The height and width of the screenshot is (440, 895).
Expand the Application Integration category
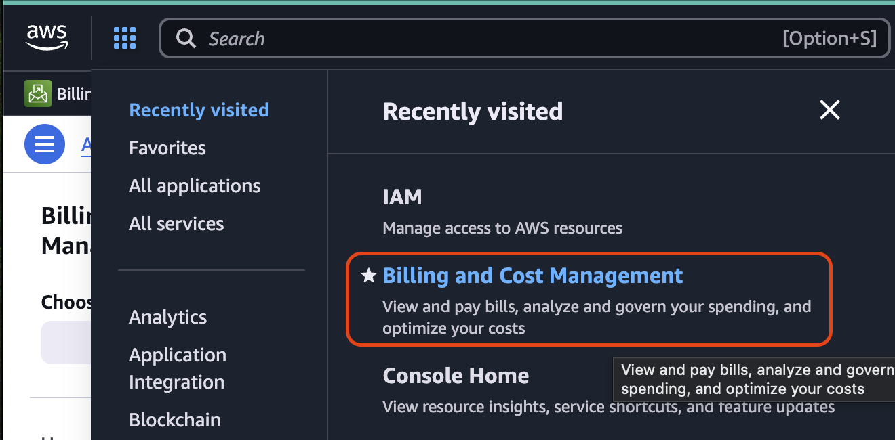(178, 368)
